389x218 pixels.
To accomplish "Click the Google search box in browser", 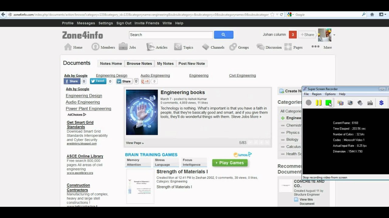I will click(x=327, y=15).
